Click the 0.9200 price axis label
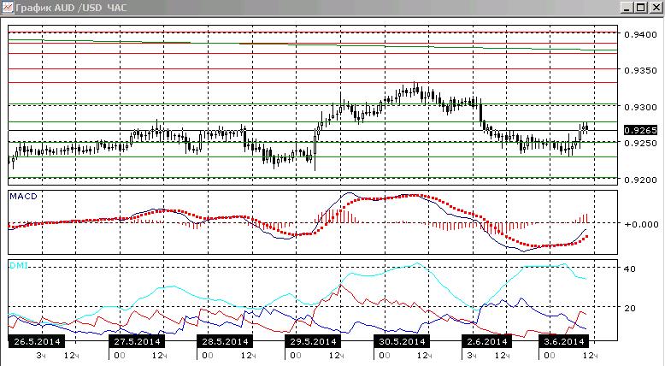The image size is (665, 366). (640, 180)
